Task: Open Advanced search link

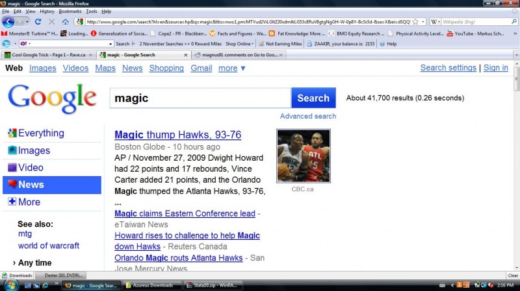Action: point(307,116)
